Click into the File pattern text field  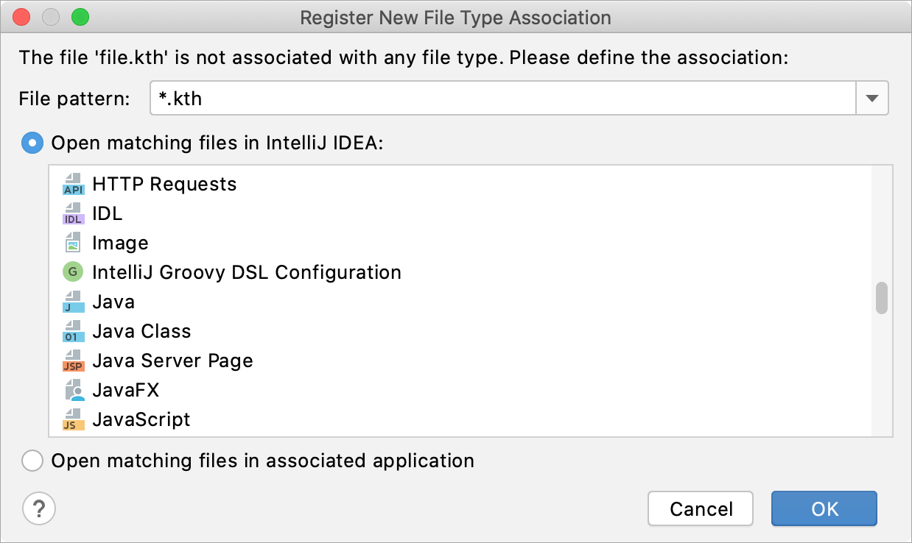pos(501,99)
